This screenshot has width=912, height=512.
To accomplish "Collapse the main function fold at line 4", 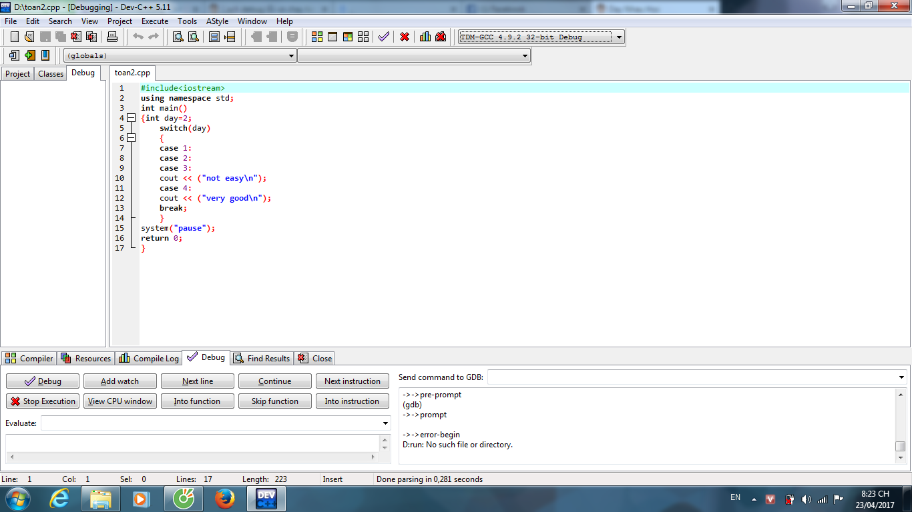I will point(131,117).
